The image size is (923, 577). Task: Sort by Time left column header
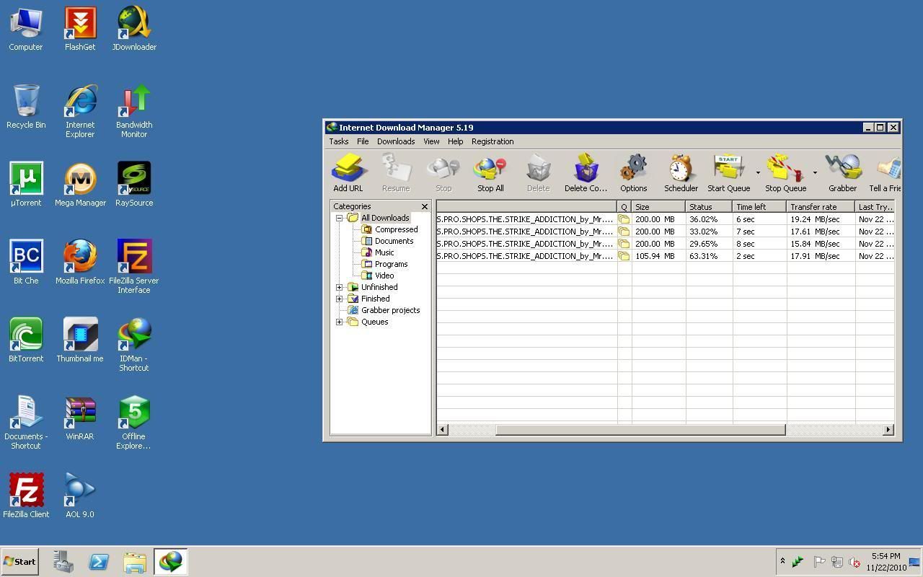[x=759, y=207]
